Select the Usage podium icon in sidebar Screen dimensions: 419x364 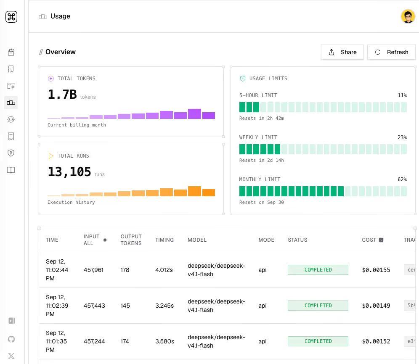tap(11, 103)
